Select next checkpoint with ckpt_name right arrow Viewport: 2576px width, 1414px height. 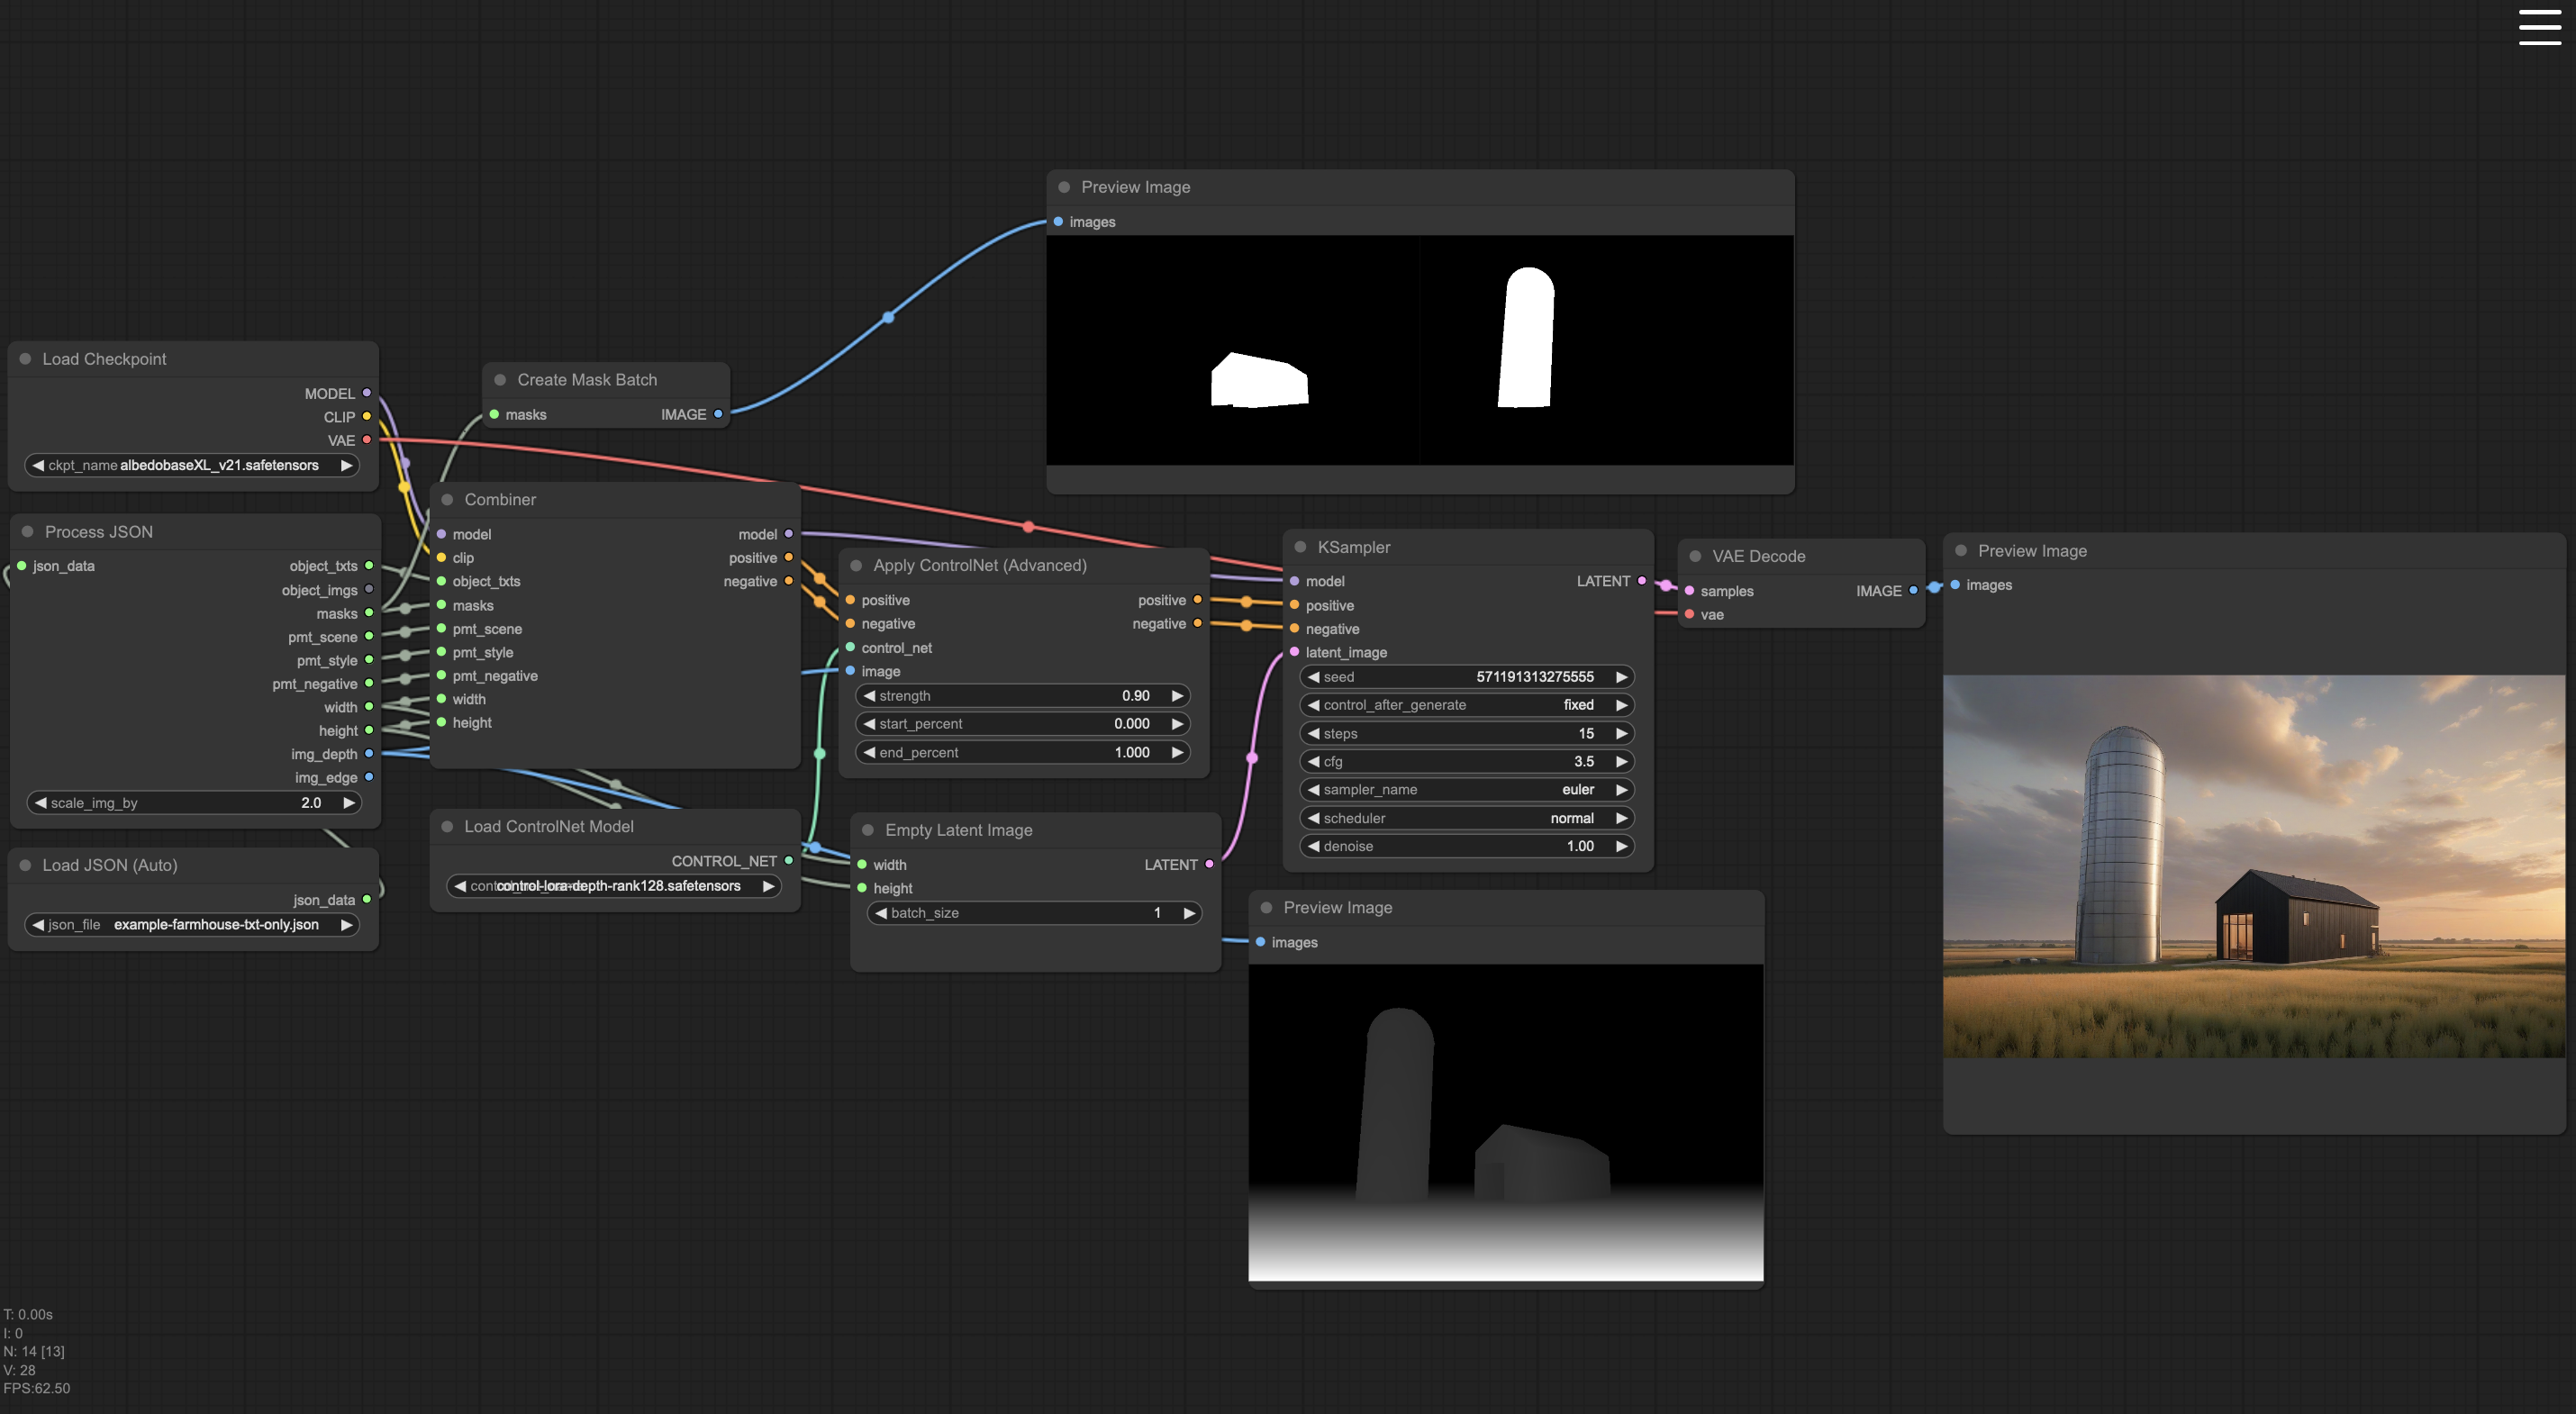tap(347, 465)
